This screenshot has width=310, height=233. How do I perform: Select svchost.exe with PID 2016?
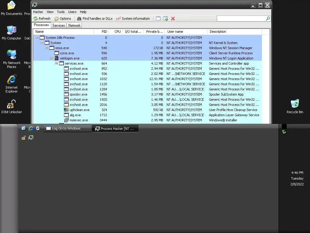[x=147, y=105]
